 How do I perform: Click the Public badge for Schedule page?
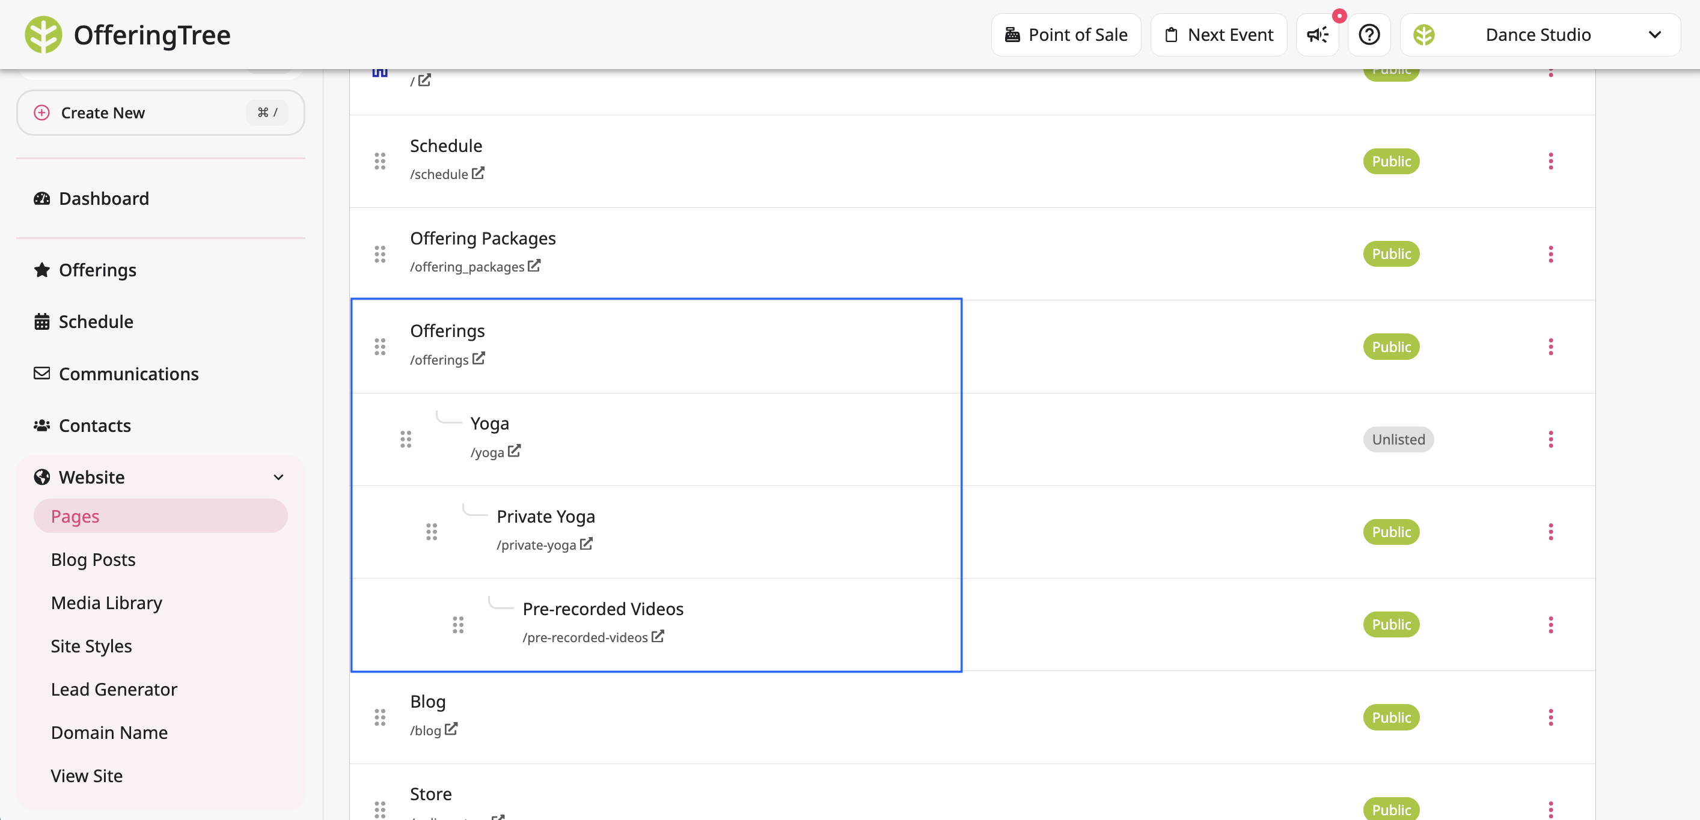tap(1391, 161)
